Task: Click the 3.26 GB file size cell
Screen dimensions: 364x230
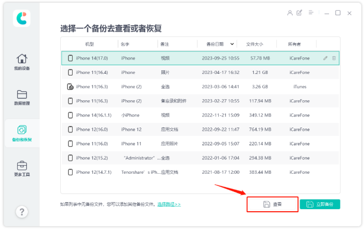Action: point(260,87)
